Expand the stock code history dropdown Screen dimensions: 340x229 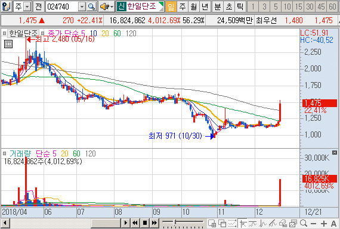click(82, 7)
